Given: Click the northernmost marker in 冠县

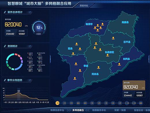Looking at the screenshot, I should (x=76, y=44).
